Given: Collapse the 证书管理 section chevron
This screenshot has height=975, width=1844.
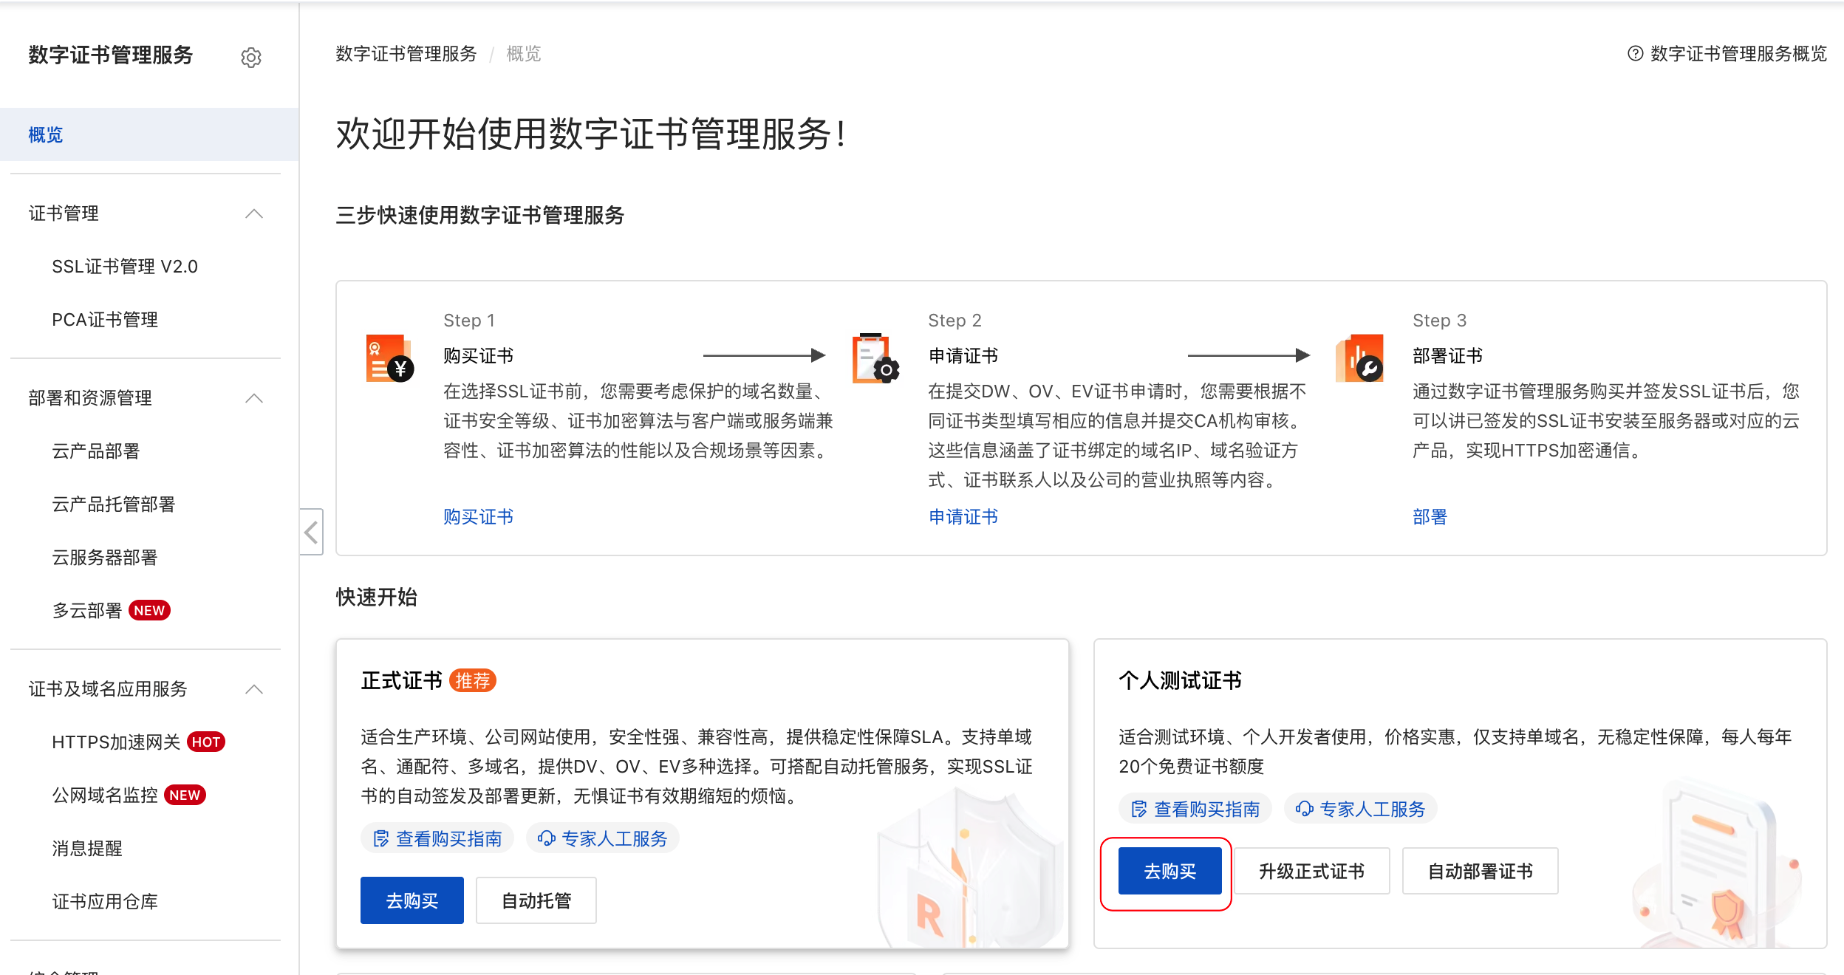Looking at the screenshot, I should [x=254, y=214].
